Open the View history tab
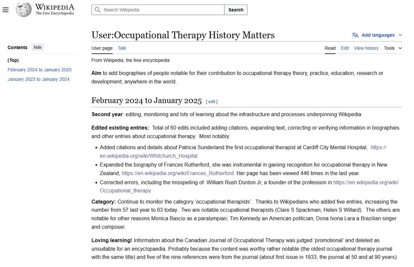This screenshot has height=267, width=414. click(x=366, y=48)
